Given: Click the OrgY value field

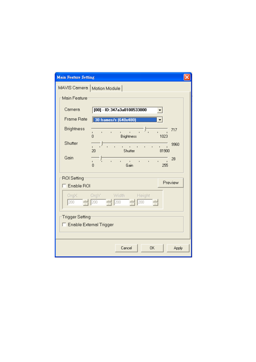Looking at the screenshot, I should (98, 202).
